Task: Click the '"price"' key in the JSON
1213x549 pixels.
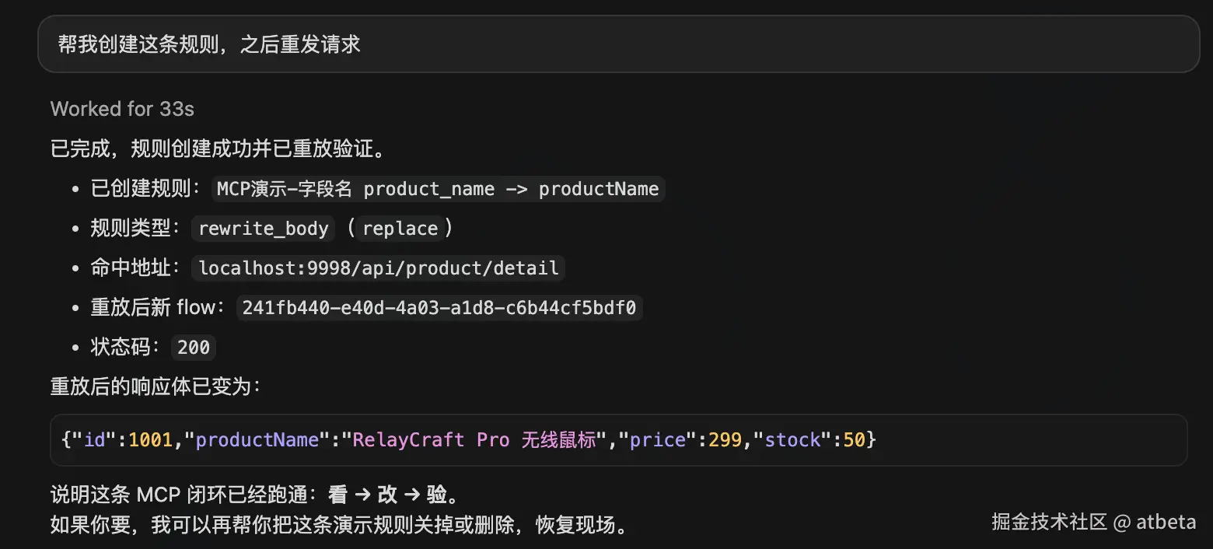Action: 658,440
